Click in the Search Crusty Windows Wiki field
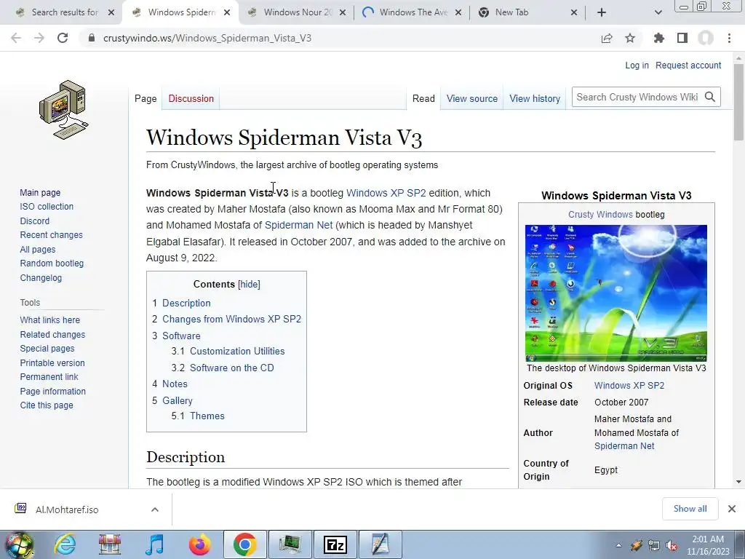The height and width of the screenshot is (559, 745). pos(637,97)
